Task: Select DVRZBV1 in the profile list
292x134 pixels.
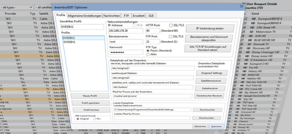Action: 69,42
